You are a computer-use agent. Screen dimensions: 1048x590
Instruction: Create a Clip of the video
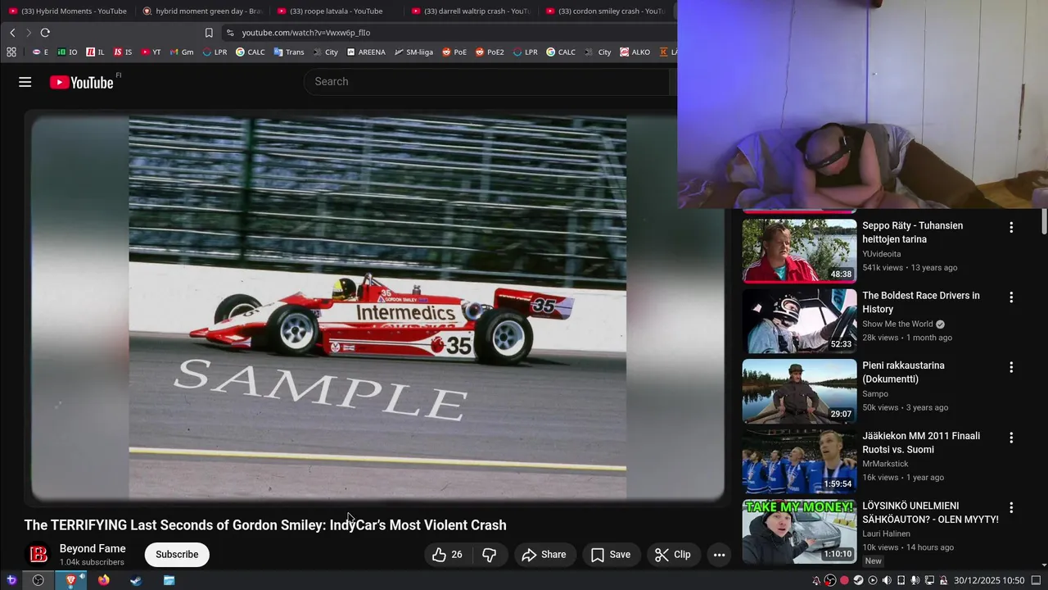coord(673,555)
